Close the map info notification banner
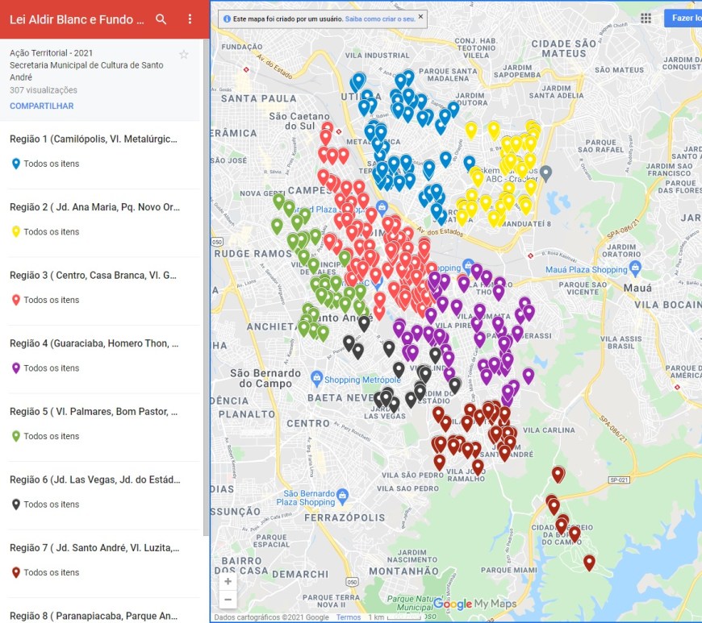This screenshot has width=702, height=623. coord(421,17)
